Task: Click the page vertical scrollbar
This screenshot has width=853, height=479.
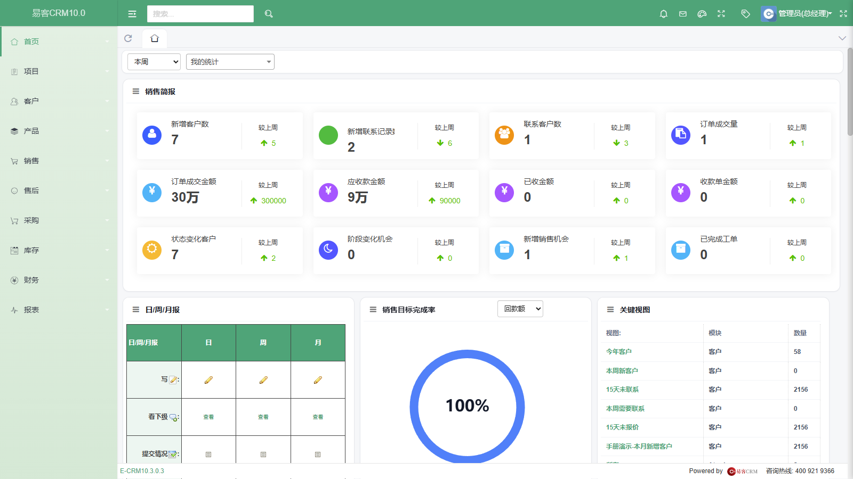Action: [850, 92]
